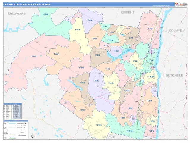The height and width of the screenshot is (143, 190).
Task: Select the DELAWARE county label
Action: (x=17, y=14)
